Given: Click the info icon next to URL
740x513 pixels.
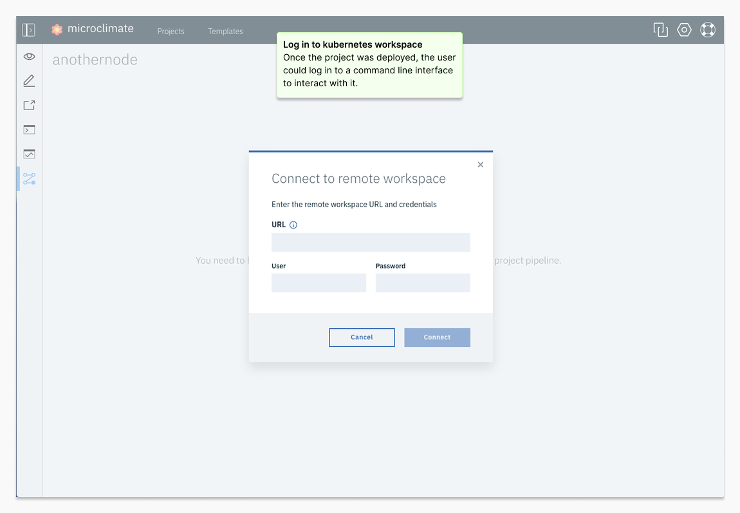Looking at the screenshot, I should click(293, 225).
